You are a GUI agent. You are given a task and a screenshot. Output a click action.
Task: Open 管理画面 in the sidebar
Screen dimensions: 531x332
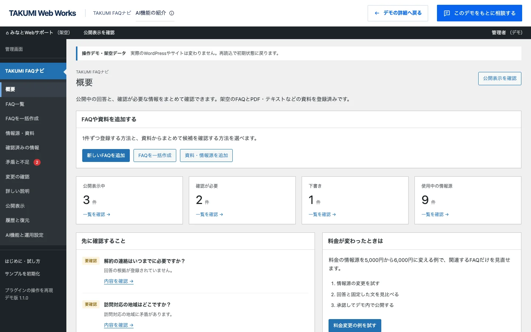pyautogui.click(x=14, y=49)
